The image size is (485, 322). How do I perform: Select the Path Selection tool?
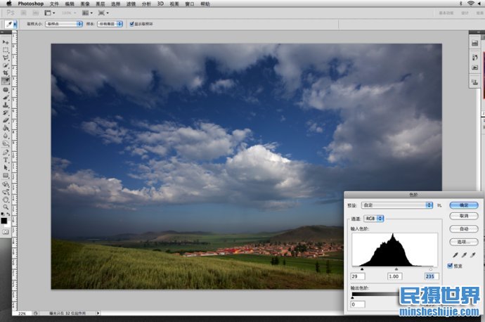coord(6,167)
